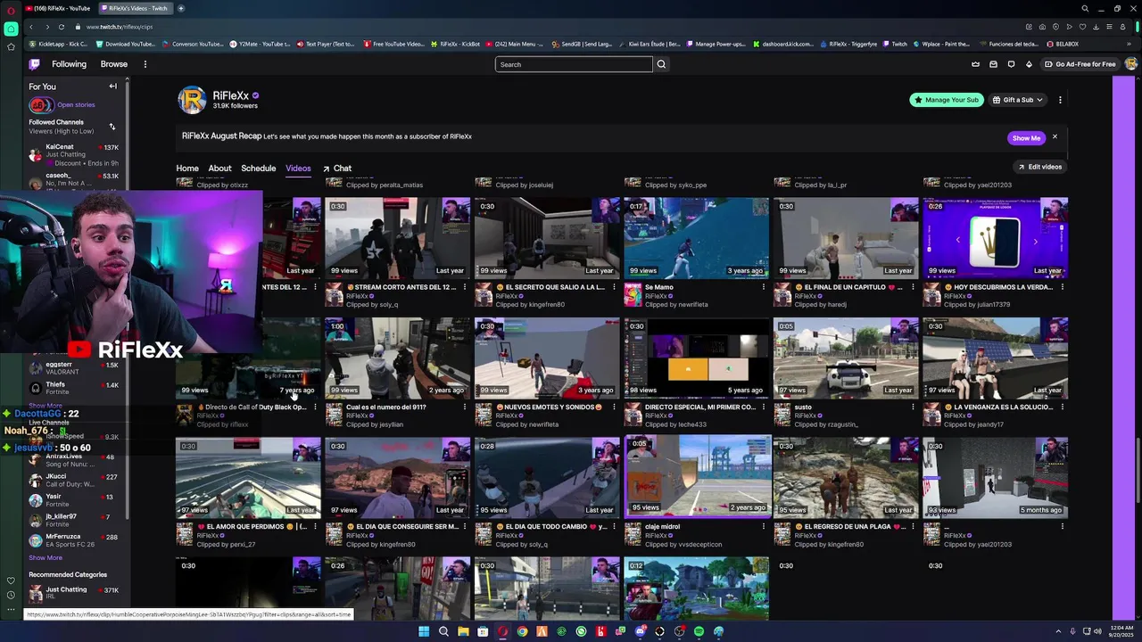Click inside the Twitch search field
This screenshot has width=1142, height=642.
coord(574,64)
